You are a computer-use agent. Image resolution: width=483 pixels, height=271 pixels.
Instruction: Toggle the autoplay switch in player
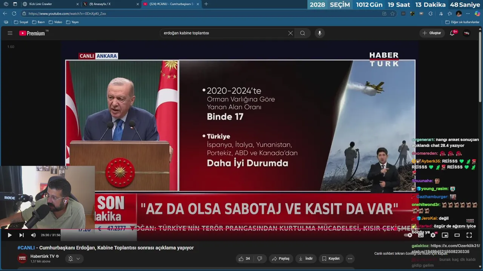(409, 235)
